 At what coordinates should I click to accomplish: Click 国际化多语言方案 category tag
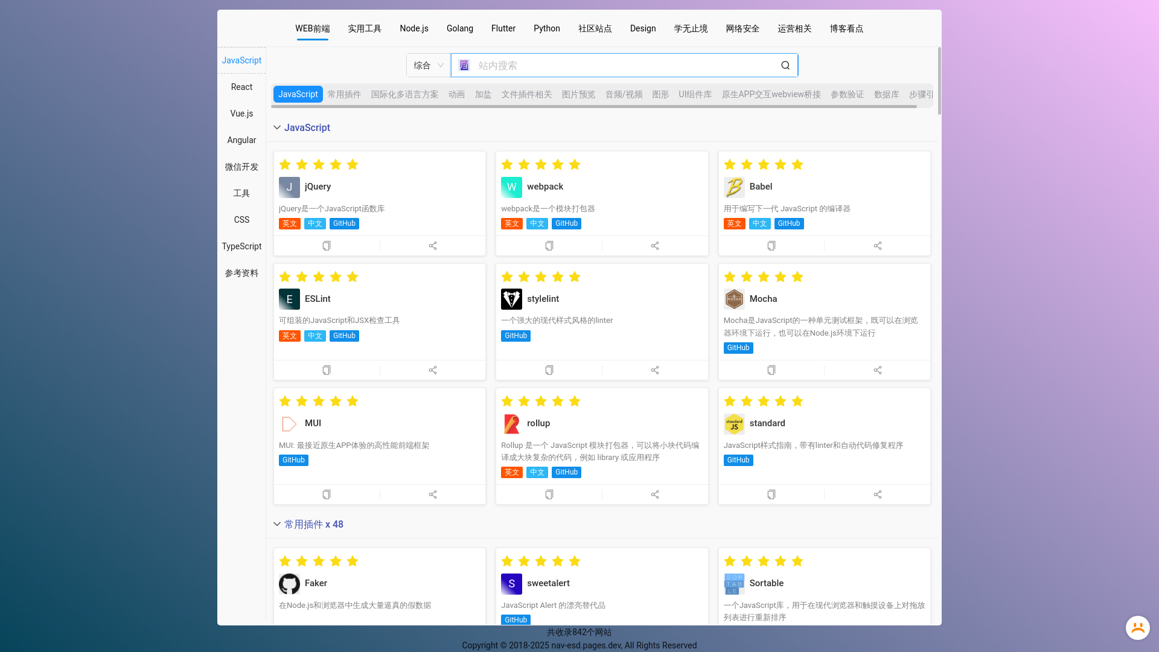click(404, 94)
